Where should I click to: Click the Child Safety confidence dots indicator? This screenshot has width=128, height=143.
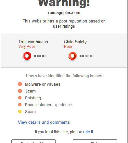click(86, 56)
